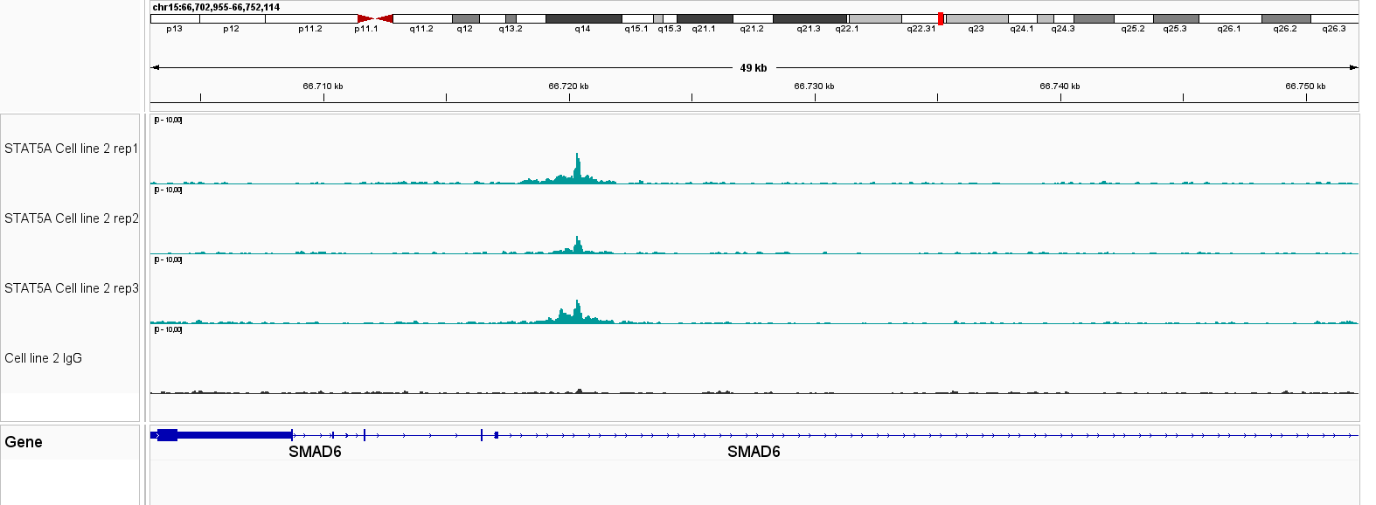
Task: Click the p13 band on the ideogram
Action: coord(175,18)
